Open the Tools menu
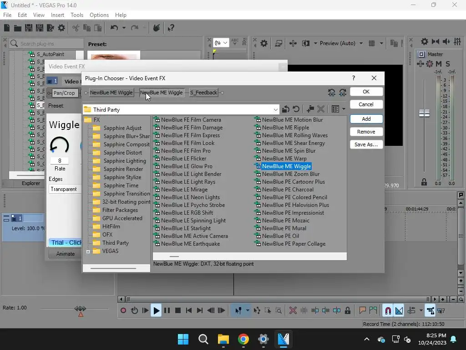The image size is (466, 350). (76, 15)
